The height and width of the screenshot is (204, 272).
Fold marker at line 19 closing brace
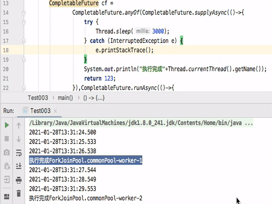(24, 59)
